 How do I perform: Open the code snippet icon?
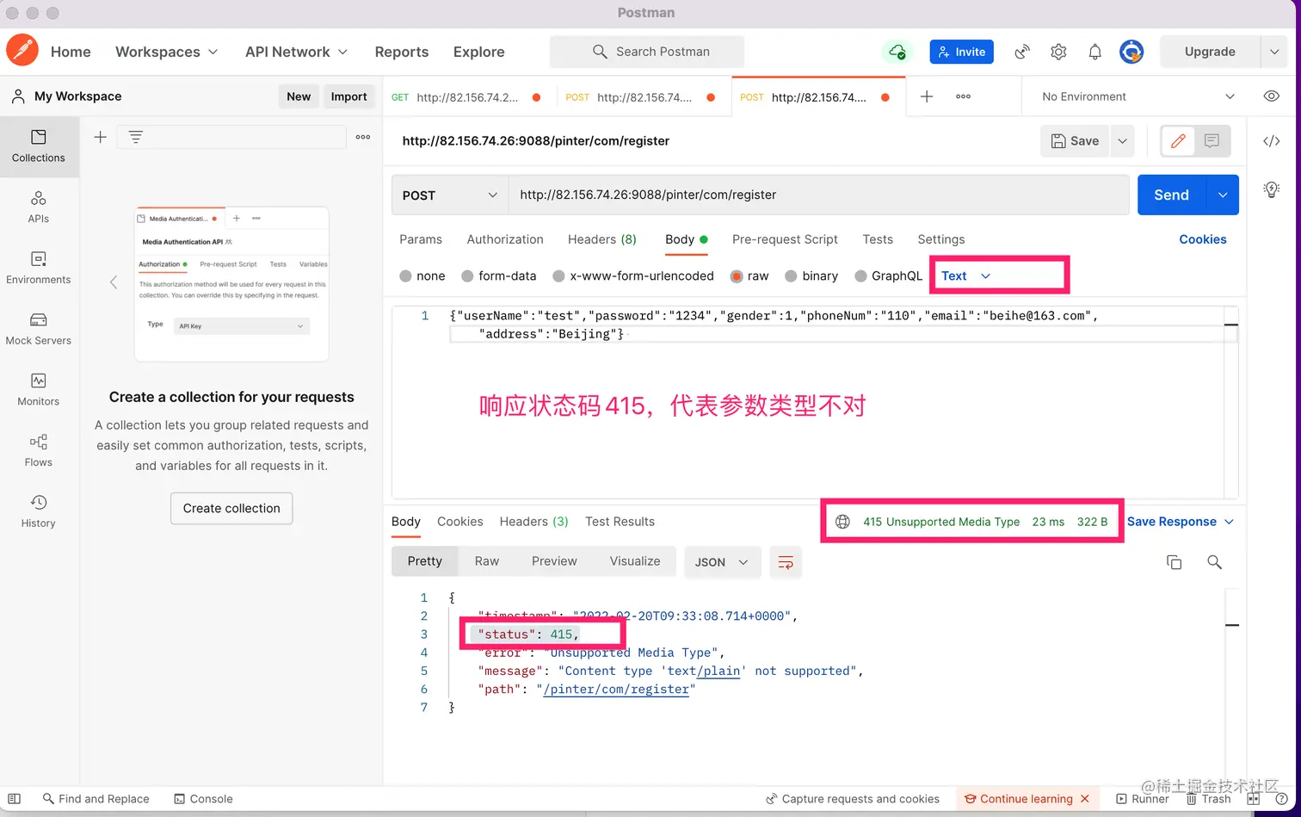click(1272, 141)
